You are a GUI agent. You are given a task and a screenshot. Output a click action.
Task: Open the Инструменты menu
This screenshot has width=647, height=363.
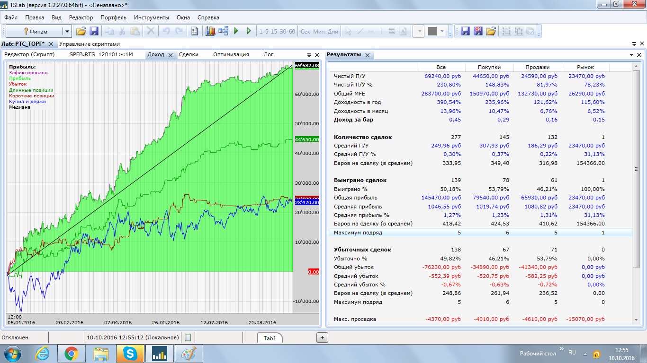click(151, 17)
